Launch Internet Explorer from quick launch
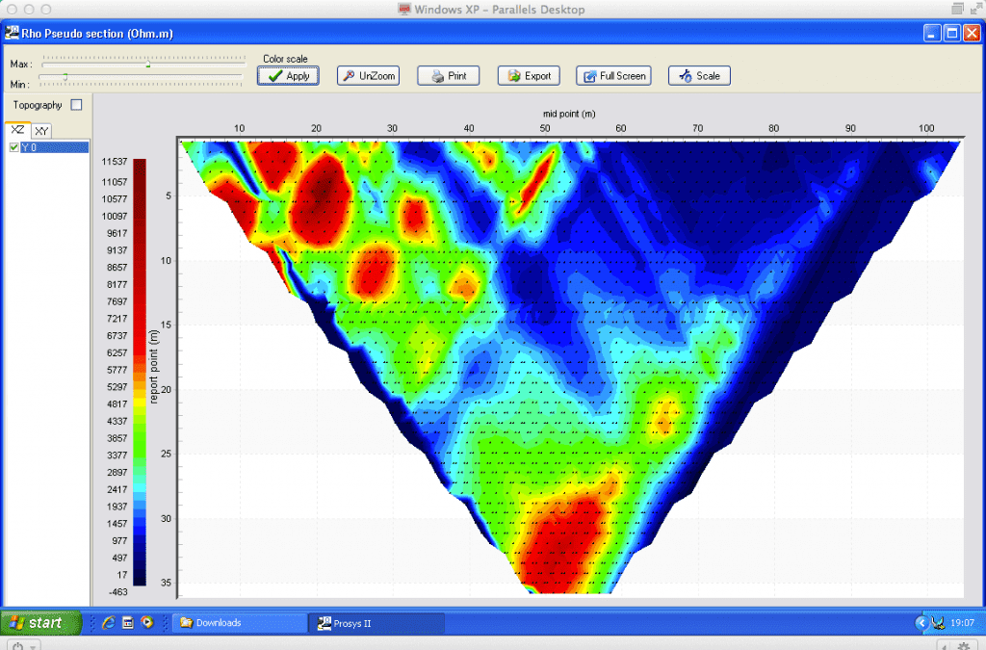Screen dimensions: 986x650 click(108, 622)
